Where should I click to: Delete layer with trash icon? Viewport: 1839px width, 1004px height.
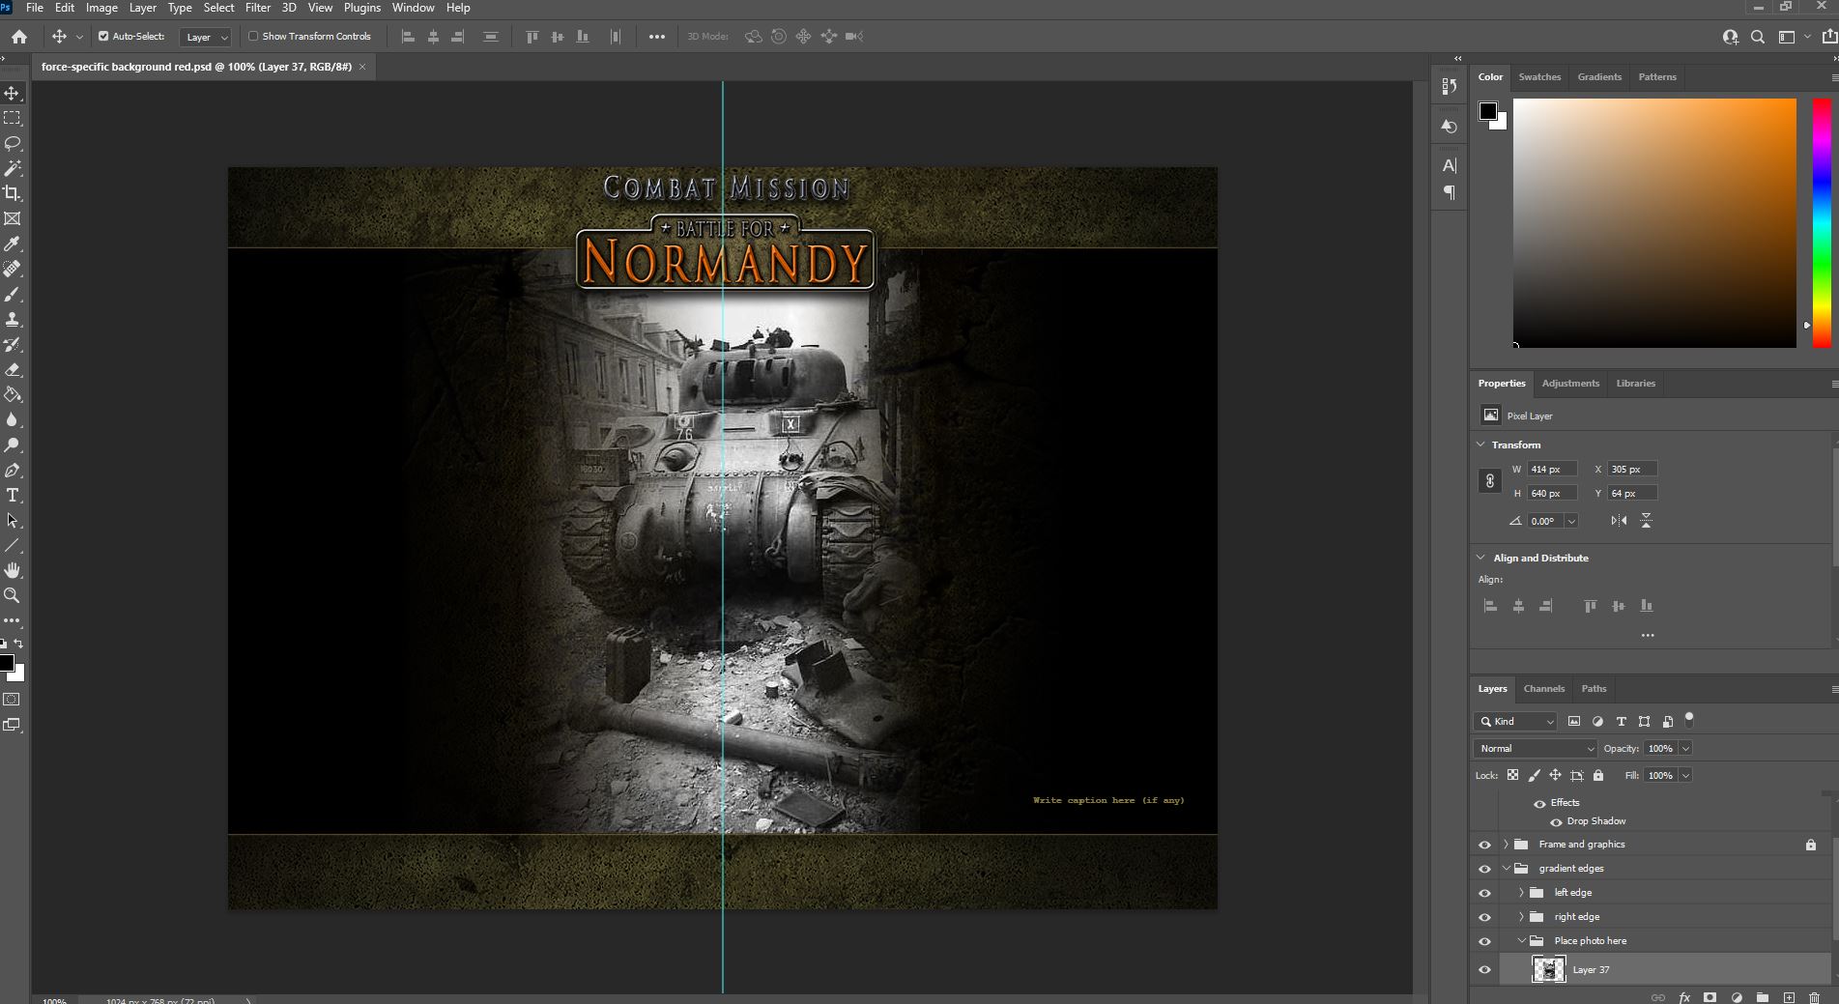(x=1814, y=997)
